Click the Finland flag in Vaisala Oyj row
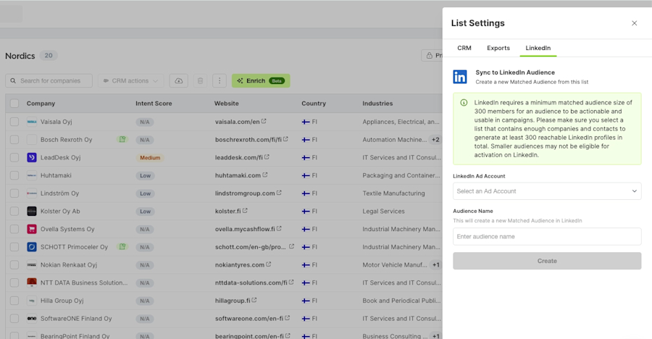652x339 pixels. coord(306,122)
